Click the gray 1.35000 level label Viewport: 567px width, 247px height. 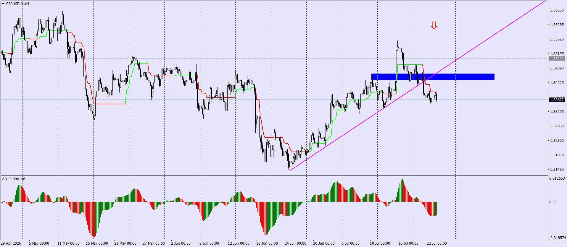click(557, 59)
